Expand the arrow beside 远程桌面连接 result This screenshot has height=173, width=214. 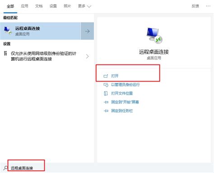coord(87,31)
